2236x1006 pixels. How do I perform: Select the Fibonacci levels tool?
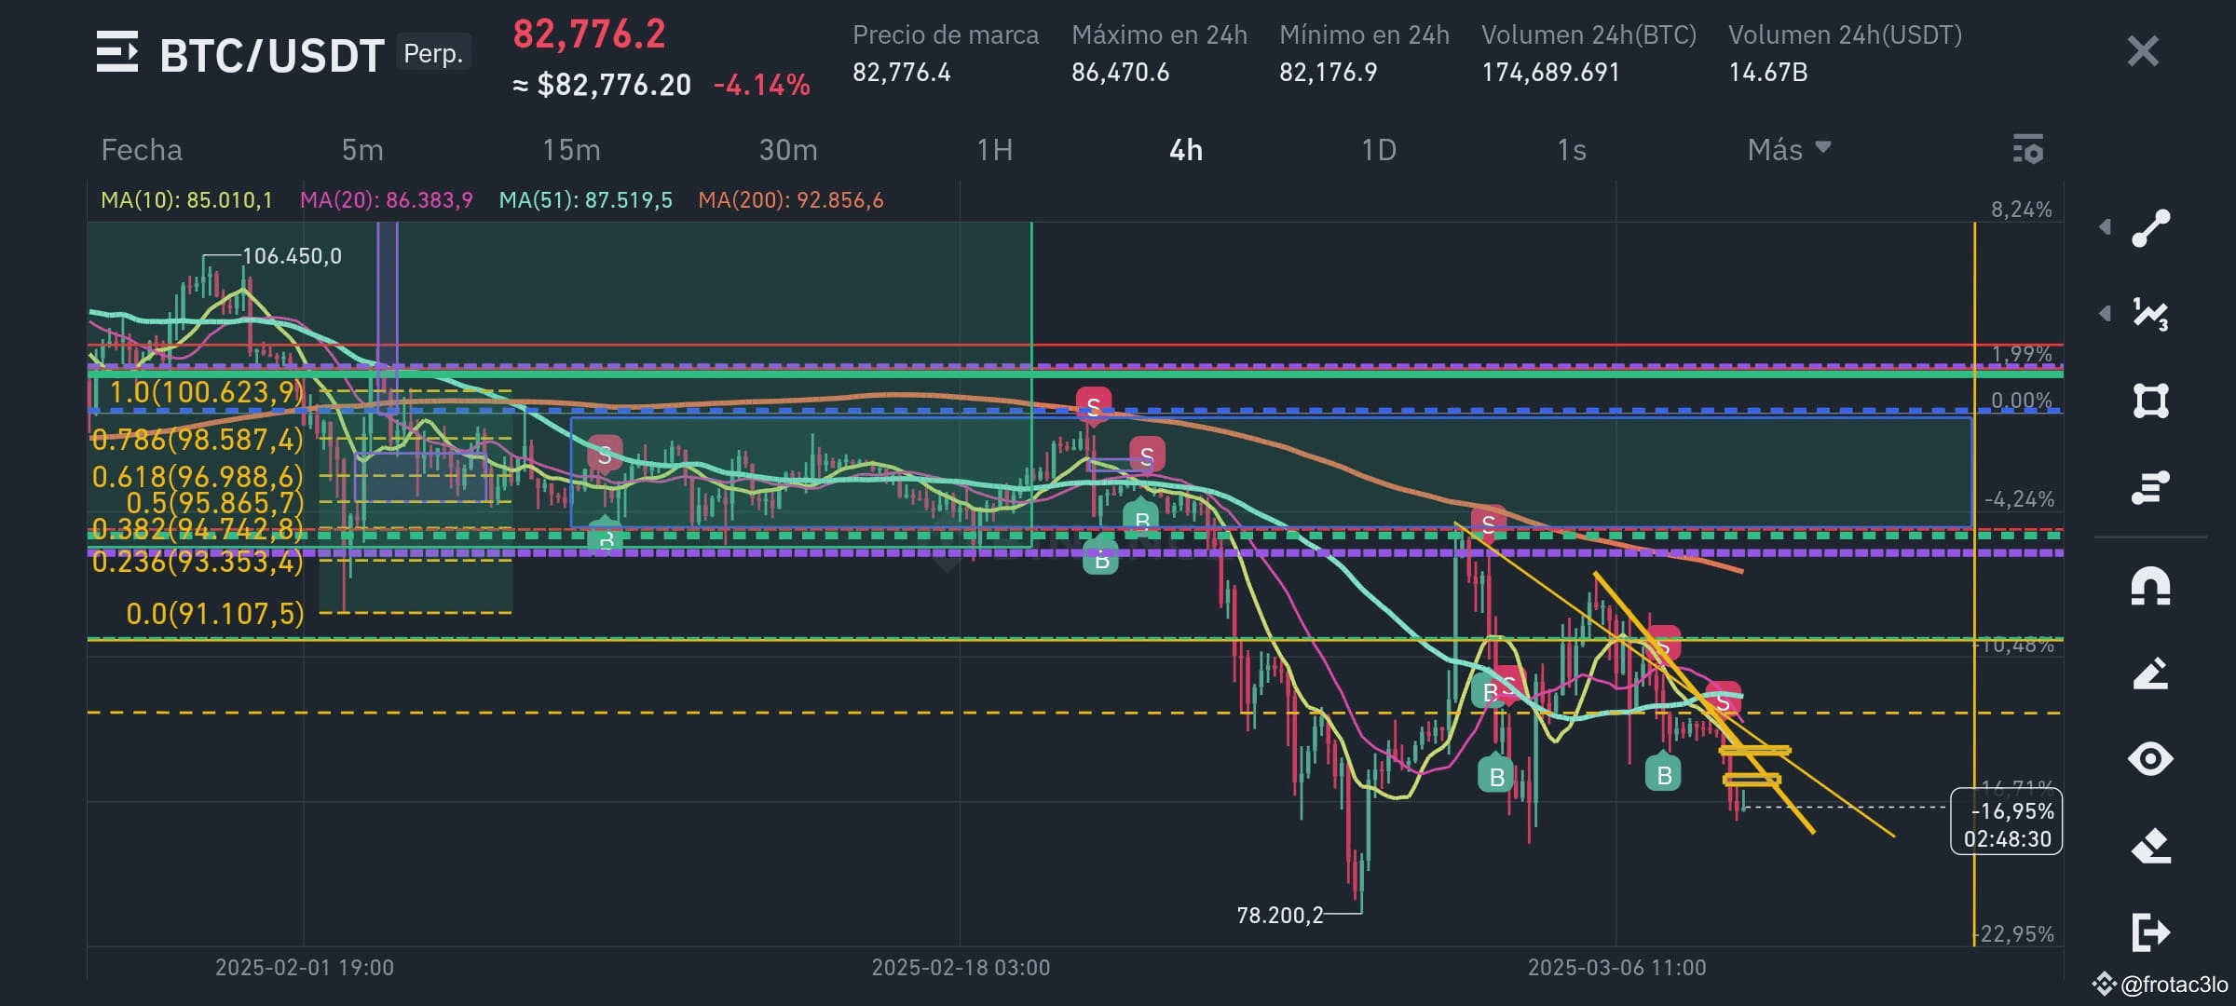(x=2150, y=487)
